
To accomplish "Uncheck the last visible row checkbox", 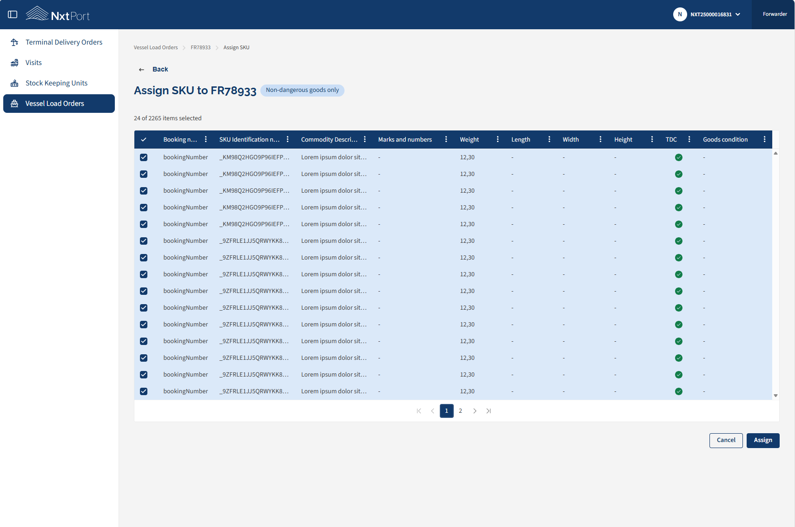I will (x=144, y=391).
